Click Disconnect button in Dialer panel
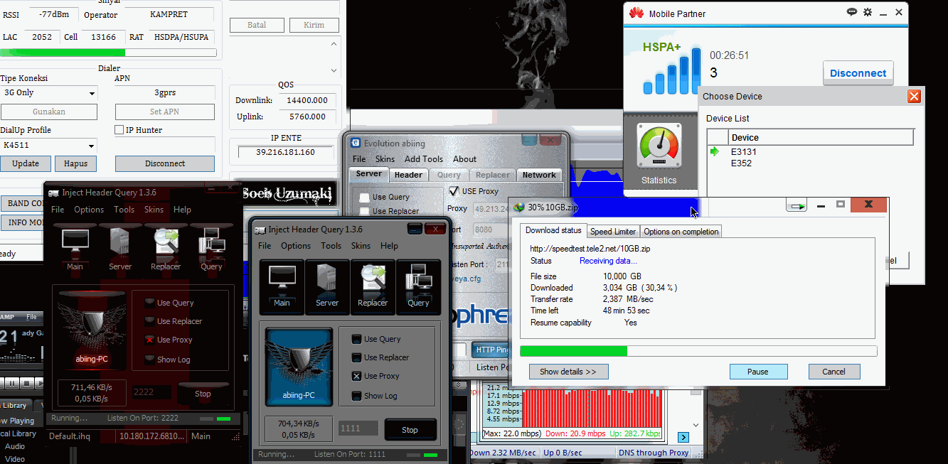948x464 pixels. [165, 163]
